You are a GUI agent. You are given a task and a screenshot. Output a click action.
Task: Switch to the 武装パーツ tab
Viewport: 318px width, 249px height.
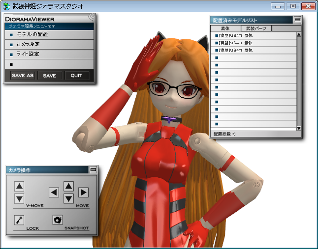(x=256, y=28)
